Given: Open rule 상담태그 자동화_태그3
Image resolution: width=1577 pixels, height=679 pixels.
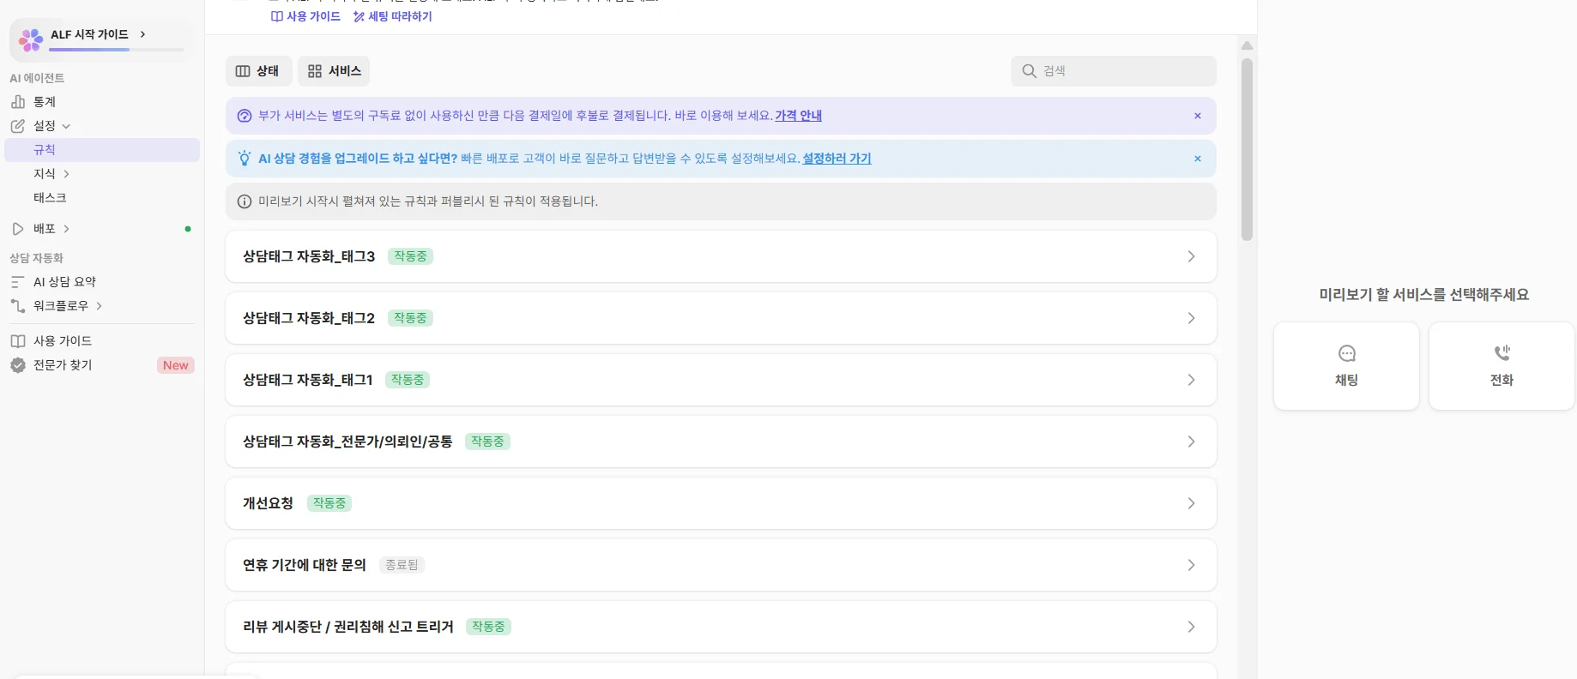Looking at the screenshot, I should (x=721, y=256).
